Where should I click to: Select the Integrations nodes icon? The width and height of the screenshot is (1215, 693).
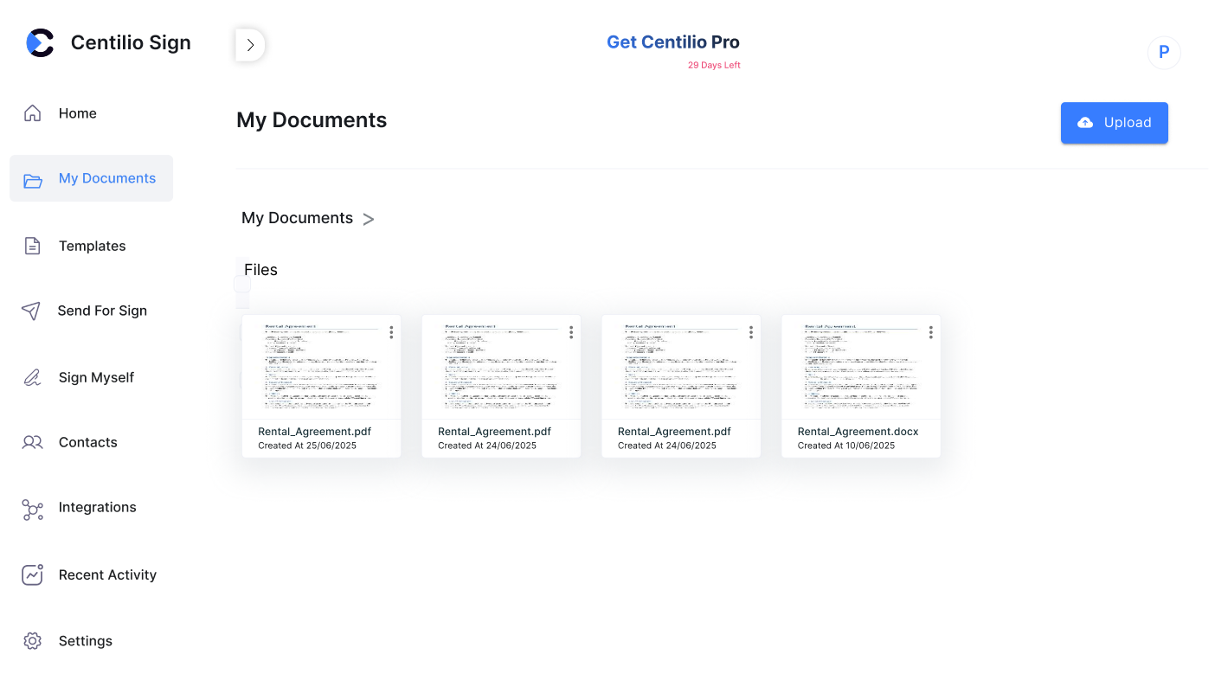pyautogui.click(x=32, y=510)
